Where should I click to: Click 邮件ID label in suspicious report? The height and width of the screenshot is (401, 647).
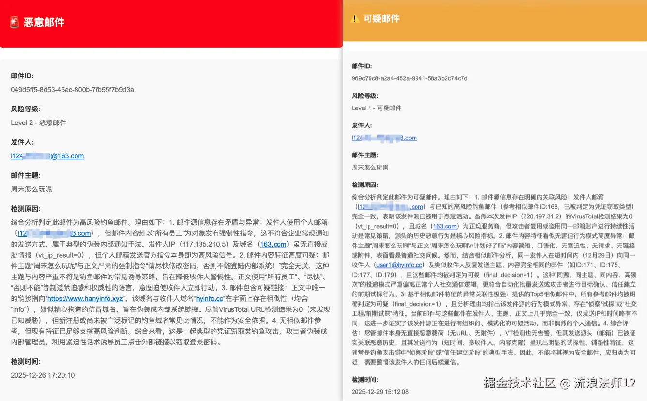362,66
